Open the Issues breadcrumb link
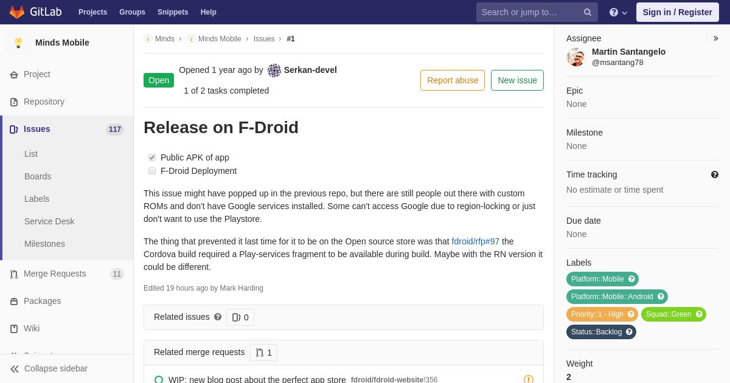This screenshot has width=730, height=383. 264,39
